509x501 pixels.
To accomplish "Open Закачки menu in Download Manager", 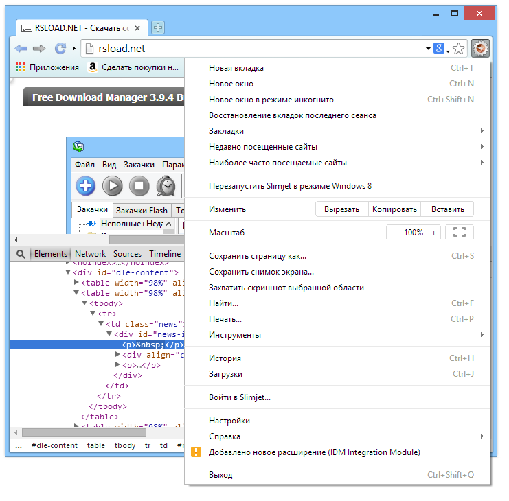I will [x=139, y=165].
